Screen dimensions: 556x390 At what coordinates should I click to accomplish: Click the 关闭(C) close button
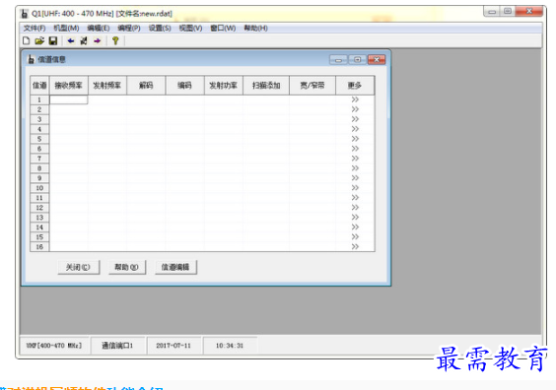[x=78, y=267]
